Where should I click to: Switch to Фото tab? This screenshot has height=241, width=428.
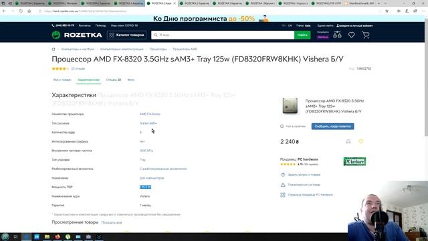point(131,80)
